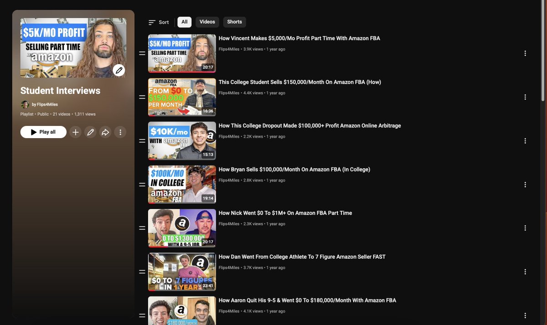This screenshot has height=325, width=547.
Task: Open thumbnail of $10K/mo with Amazon FBA video
Action: [182, 141]
